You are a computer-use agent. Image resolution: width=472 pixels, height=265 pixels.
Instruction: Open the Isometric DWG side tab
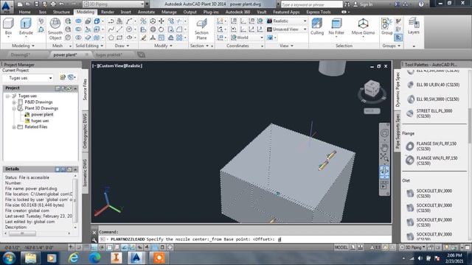pos(85,173)
